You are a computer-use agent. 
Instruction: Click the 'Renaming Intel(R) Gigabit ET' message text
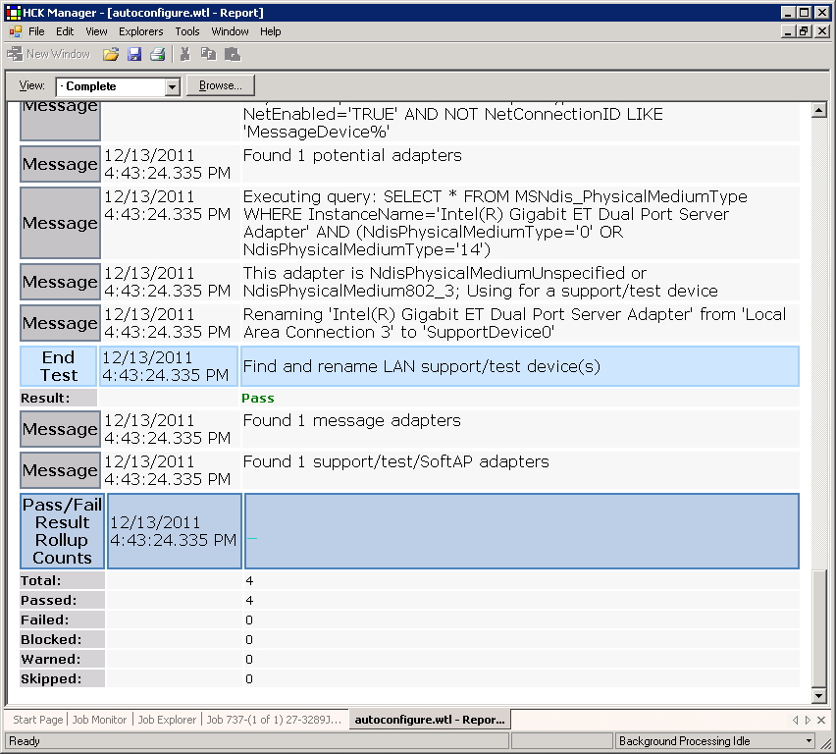[x=514, y=323]
